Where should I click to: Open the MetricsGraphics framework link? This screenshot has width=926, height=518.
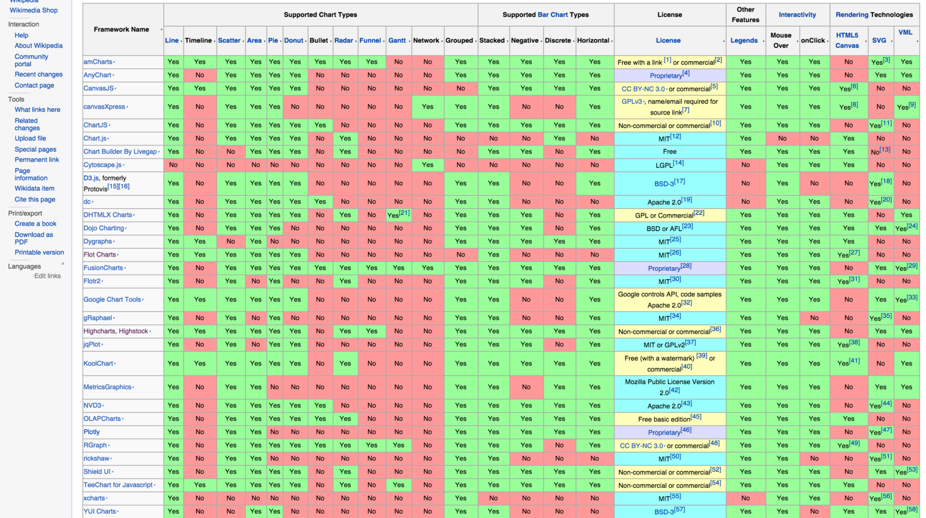tap(107, 387)
